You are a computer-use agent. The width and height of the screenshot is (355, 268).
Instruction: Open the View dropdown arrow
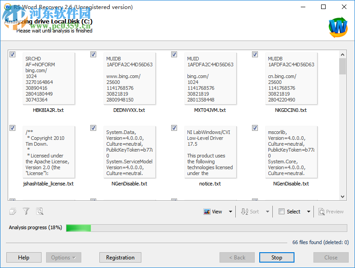230,212
